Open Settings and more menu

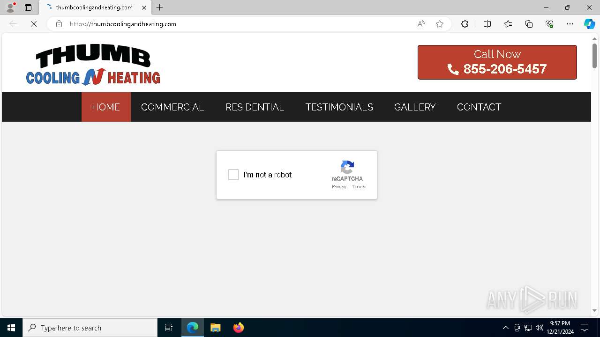point(570,24)
